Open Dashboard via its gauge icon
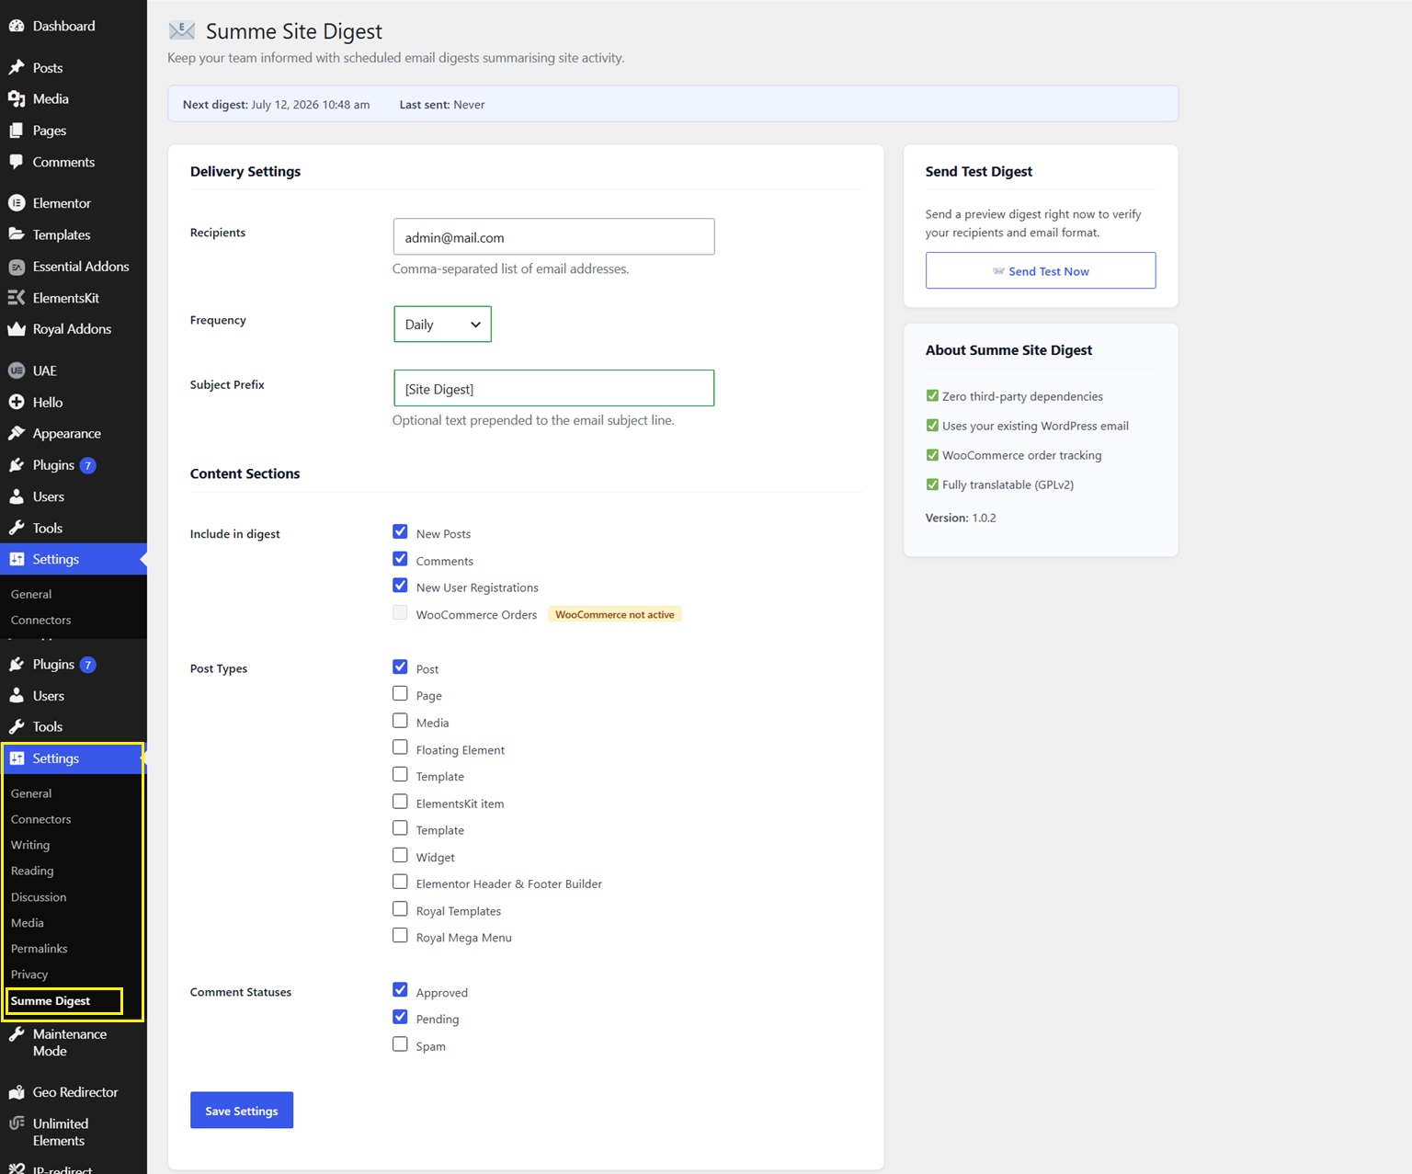The width and height of the screenshot is (1412, 1174). (17, 26)
